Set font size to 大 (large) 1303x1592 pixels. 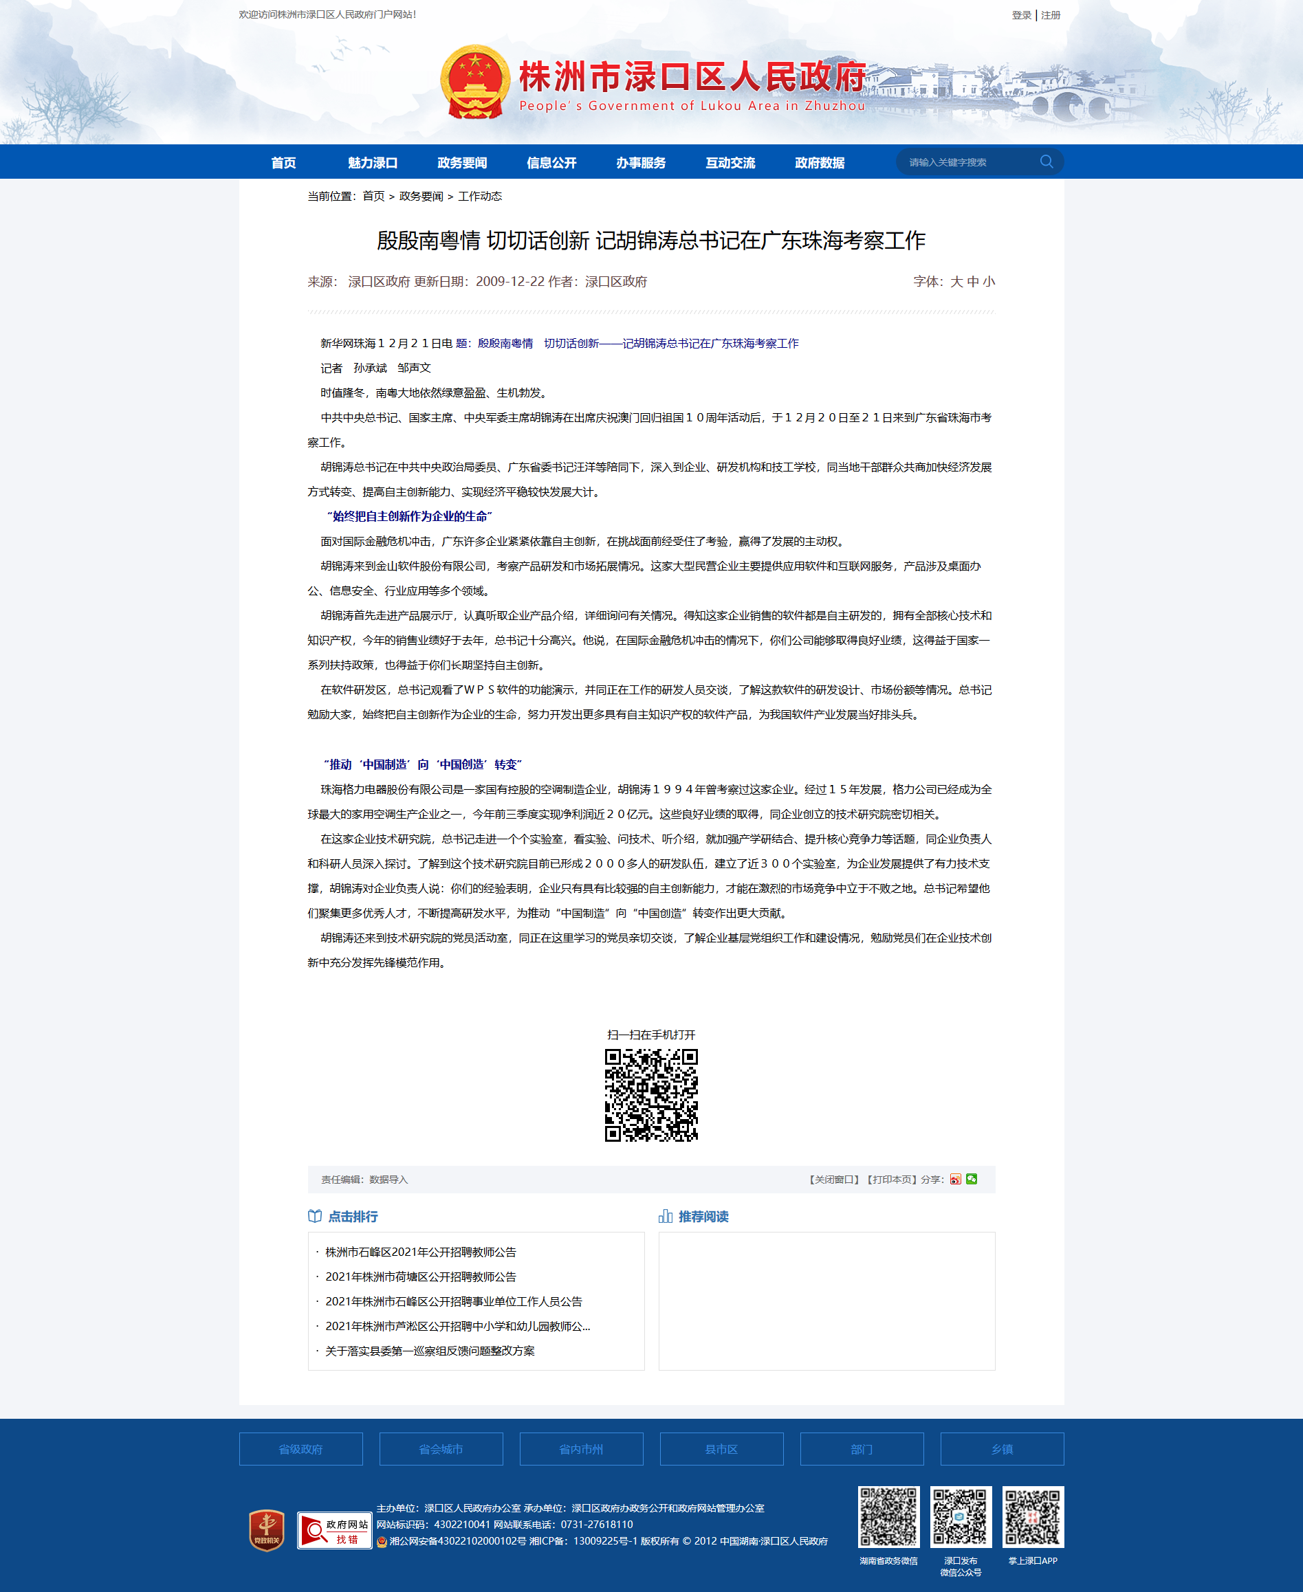[956, 281]
